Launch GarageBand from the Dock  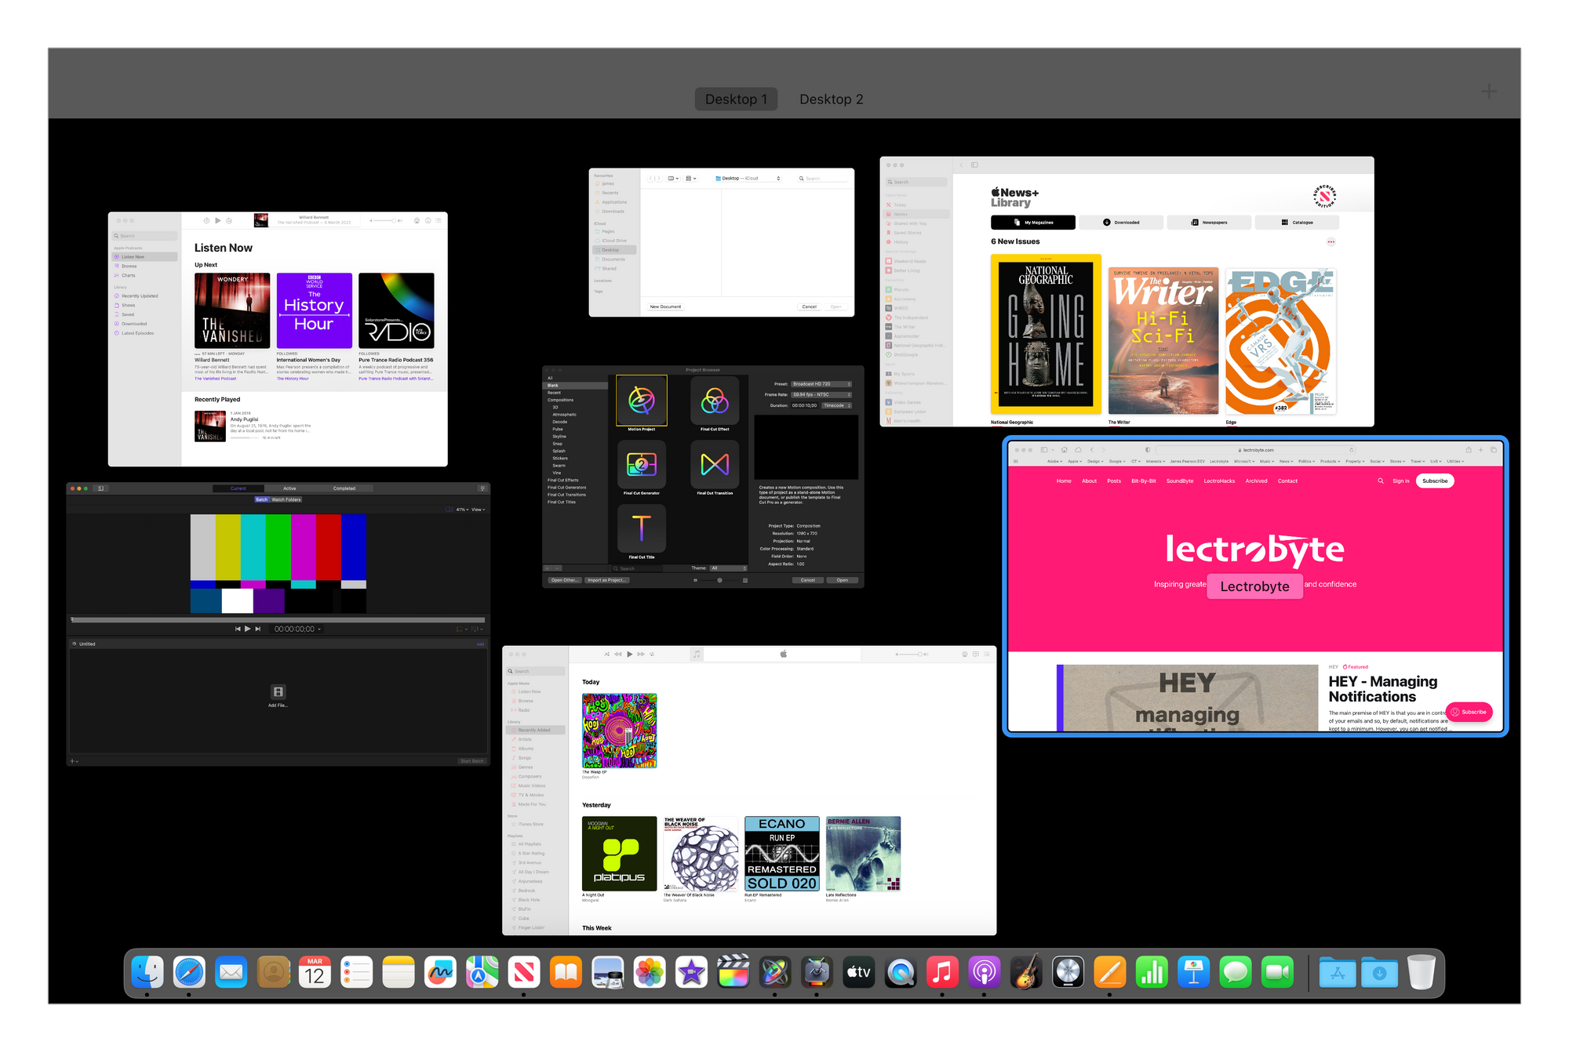1026,973
